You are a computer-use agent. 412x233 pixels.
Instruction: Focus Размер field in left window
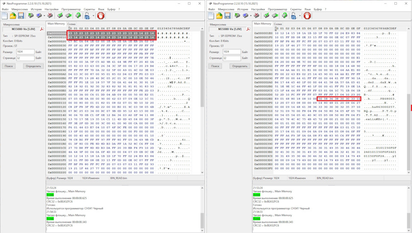[25, 52]
